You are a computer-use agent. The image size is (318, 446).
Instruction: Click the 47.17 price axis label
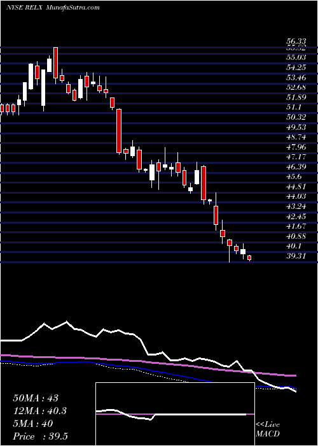point(296,157)
